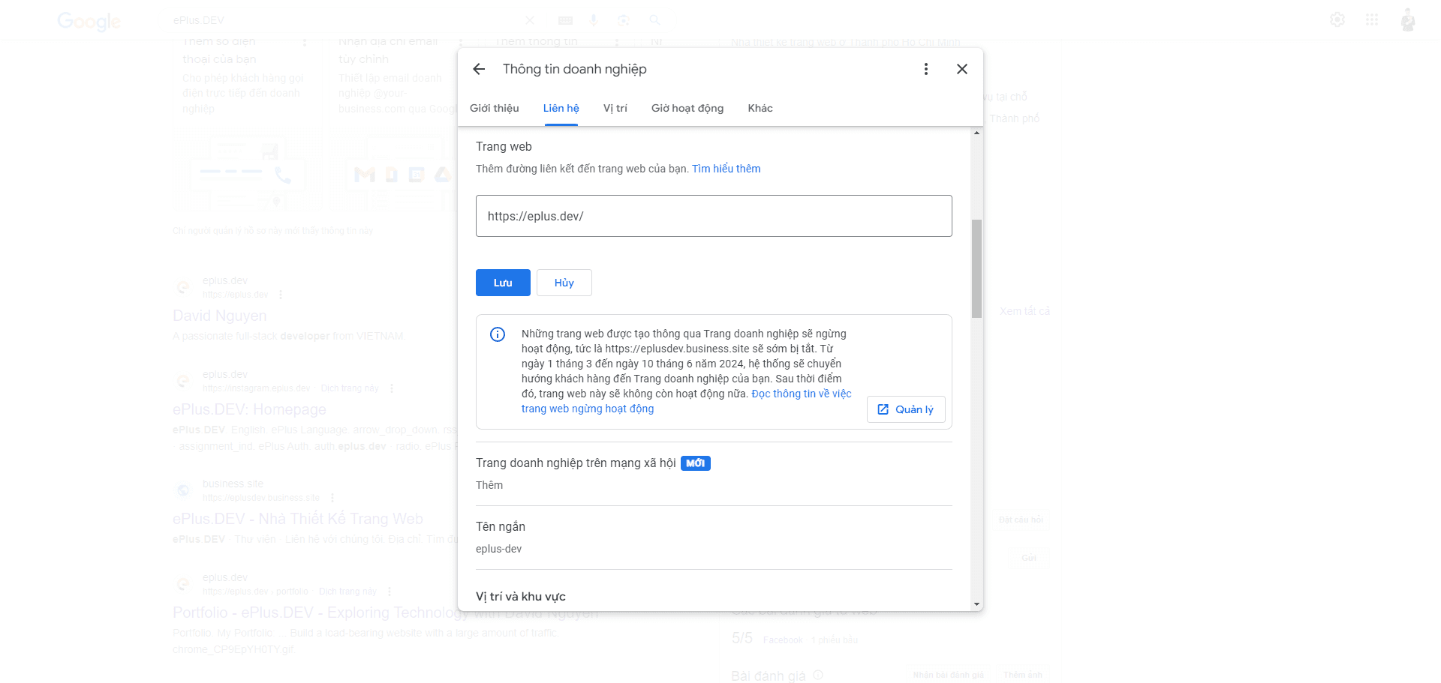Click the phone illustration card thumbnail
This screenshot has width=1441, height=683.
point(247,173)
